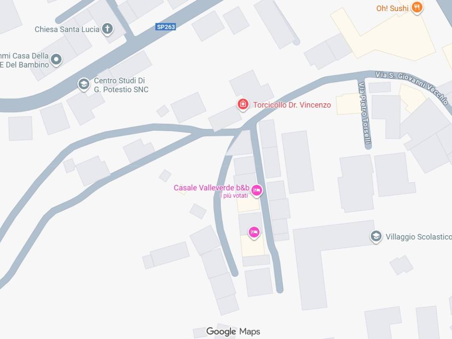The height and width of the screenshot is (339, 452).
Task: Click the Via S. Giovanni Vecchio street name
Action: click(412, 87)
